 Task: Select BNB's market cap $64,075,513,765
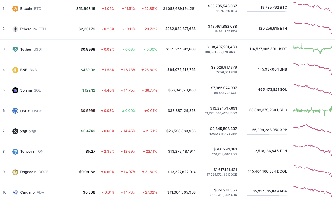(x=181, y=69)
